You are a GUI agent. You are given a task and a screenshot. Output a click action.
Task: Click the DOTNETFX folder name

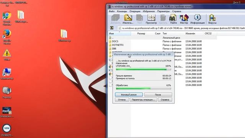point(118,45)
